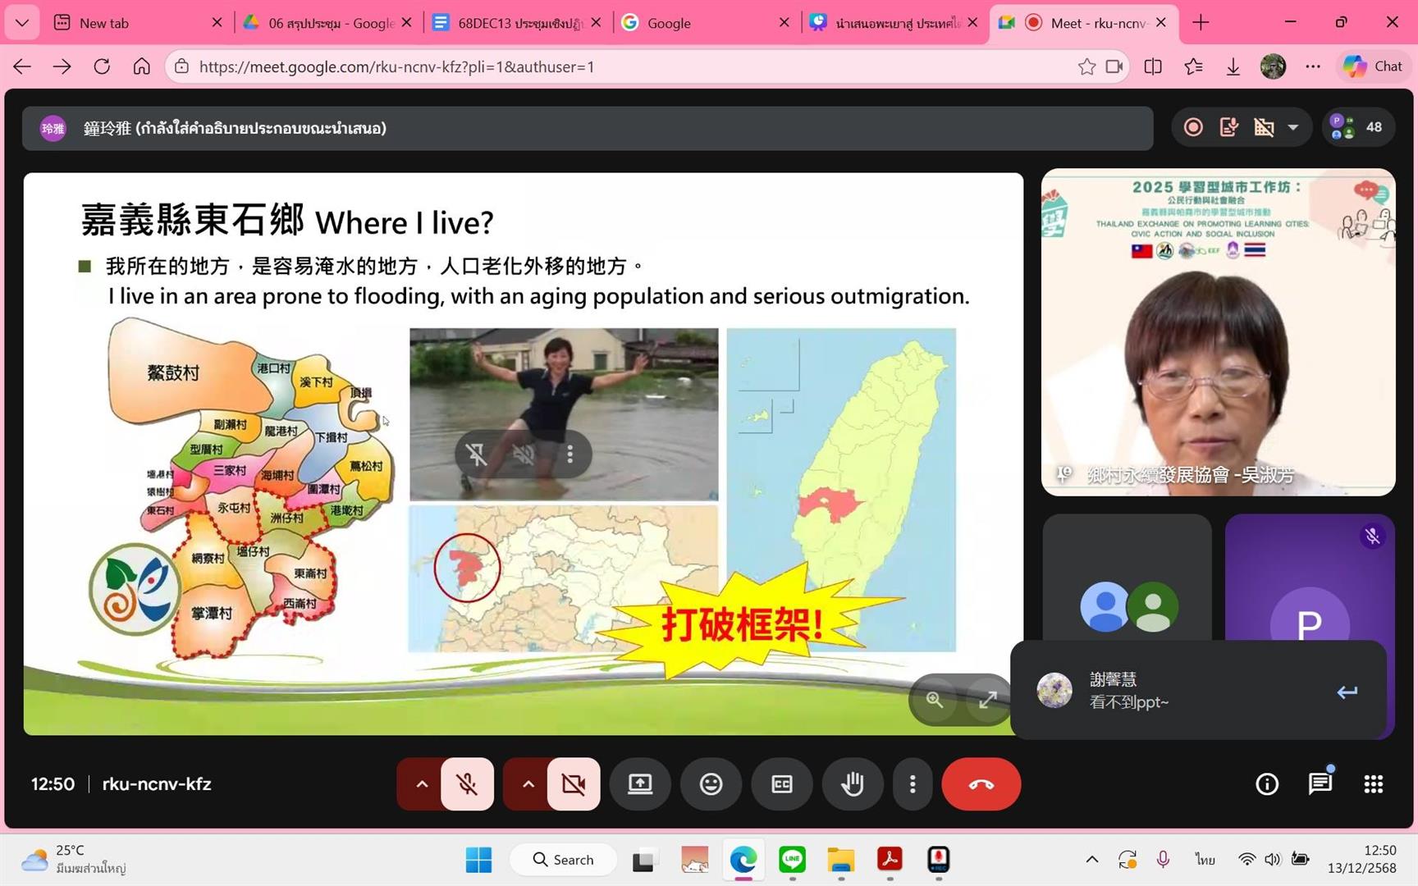Open the in-call chat panel

(1320, 784)
